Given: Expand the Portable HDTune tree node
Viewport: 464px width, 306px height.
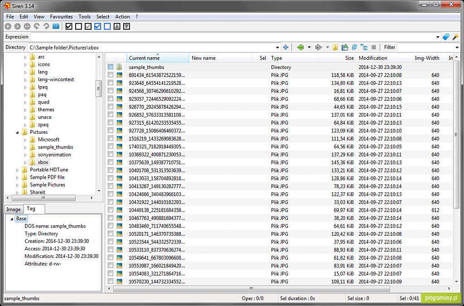Looking at the screenshot, I should pos(17,170).
